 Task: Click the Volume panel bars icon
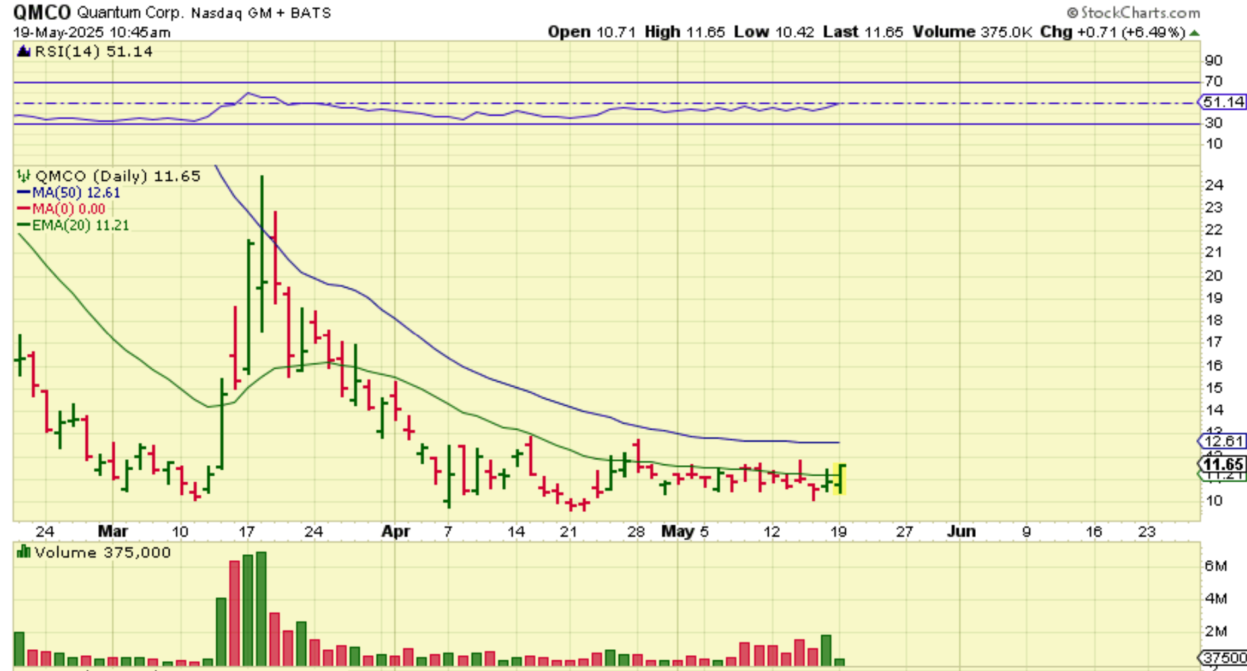[24, 552]
